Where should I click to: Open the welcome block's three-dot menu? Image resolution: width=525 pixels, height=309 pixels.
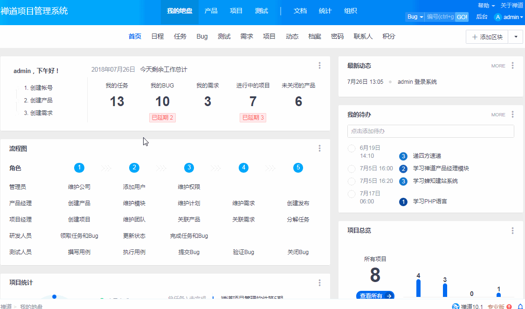coord(319,66)
